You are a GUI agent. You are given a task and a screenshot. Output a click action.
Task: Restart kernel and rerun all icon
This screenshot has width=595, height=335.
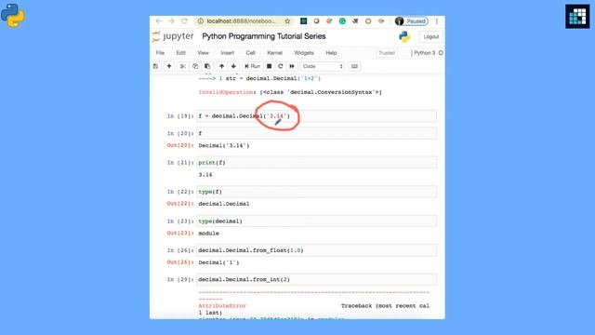point(292,66)
